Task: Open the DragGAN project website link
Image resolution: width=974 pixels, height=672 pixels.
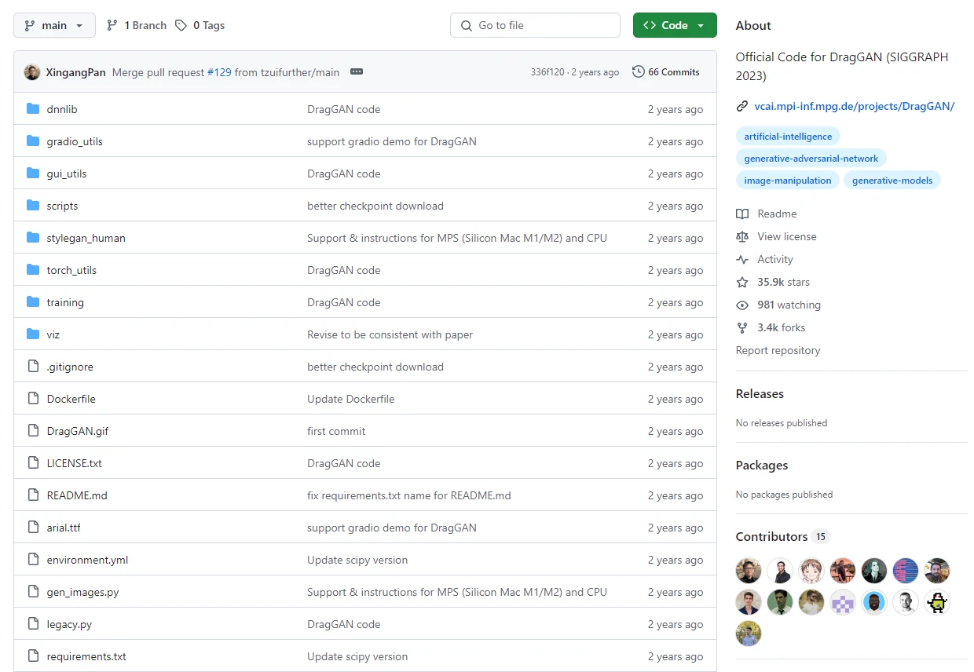Action: click(854, 106)
